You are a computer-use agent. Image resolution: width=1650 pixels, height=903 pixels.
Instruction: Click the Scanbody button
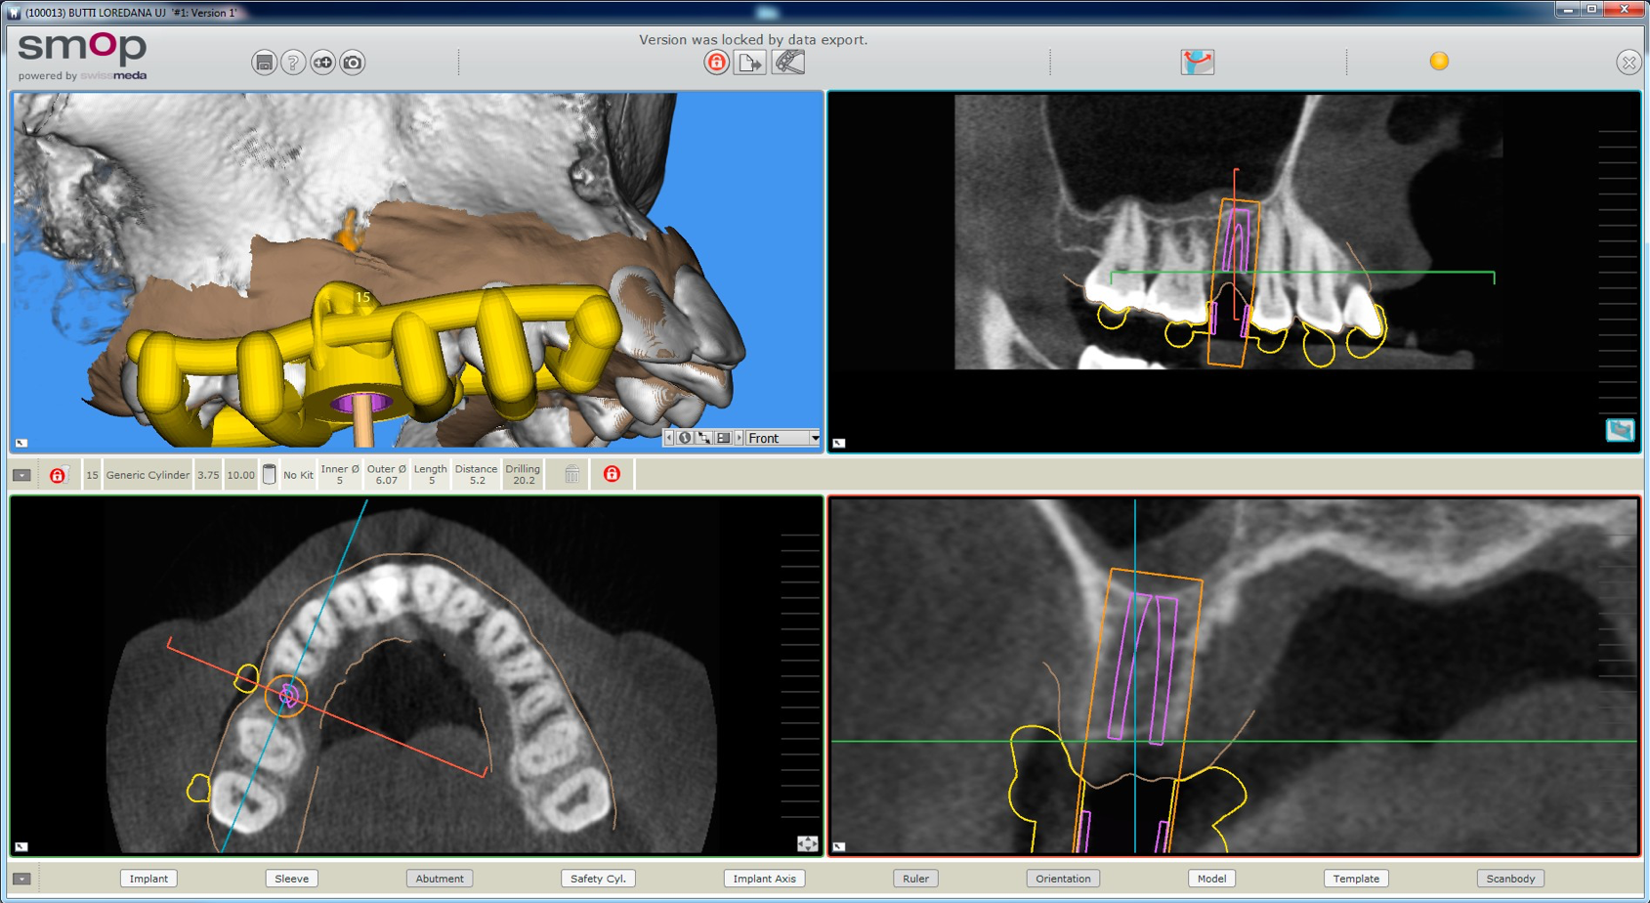click(x=1510, y=879)
